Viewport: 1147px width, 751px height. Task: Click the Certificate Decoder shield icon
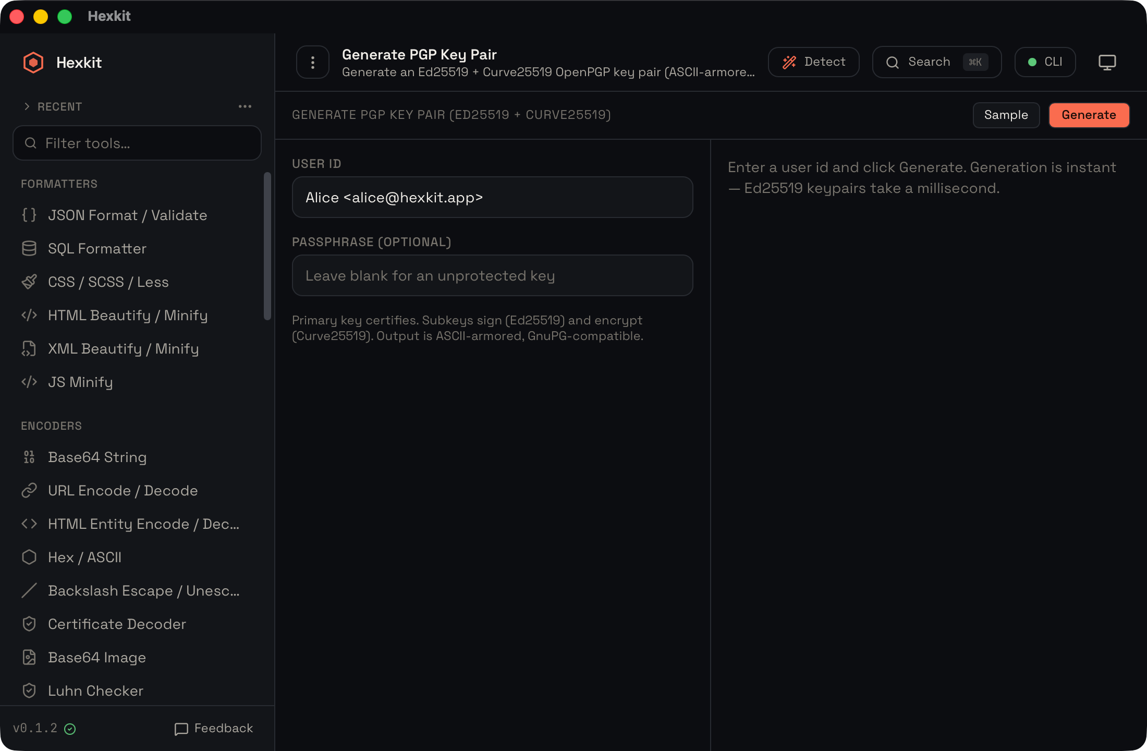point(29,624)
